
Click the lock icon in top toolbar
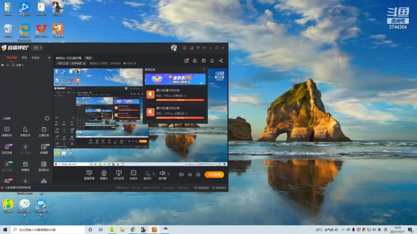(195, 61)
